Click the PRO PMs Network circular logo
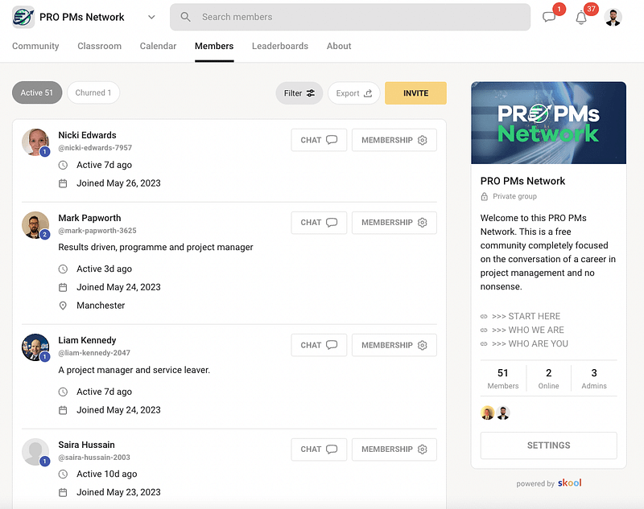Image resolution: width=644 pixels, height=509 pixels. [23, 17]
